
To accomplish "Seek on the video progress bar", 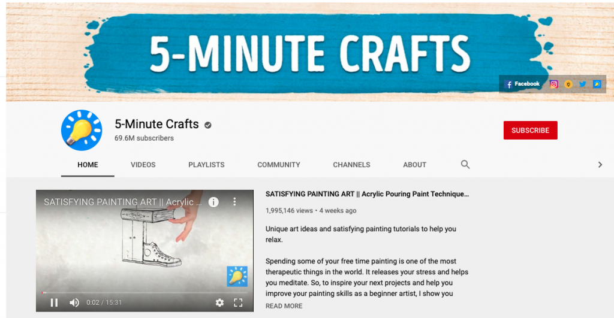I will click(x=145, y=293).
